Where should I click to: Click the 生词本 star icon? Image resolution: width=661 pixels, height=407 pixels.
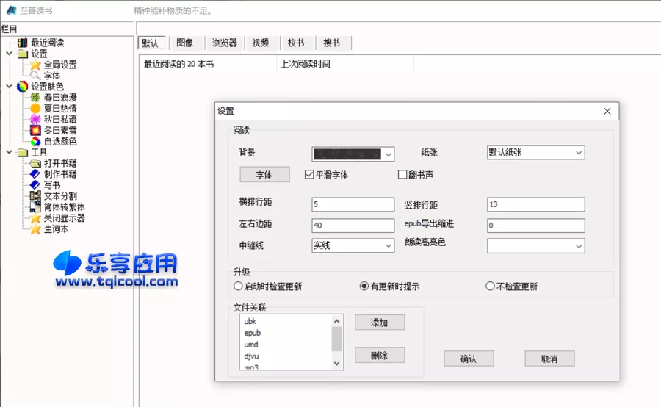[35, 229]
